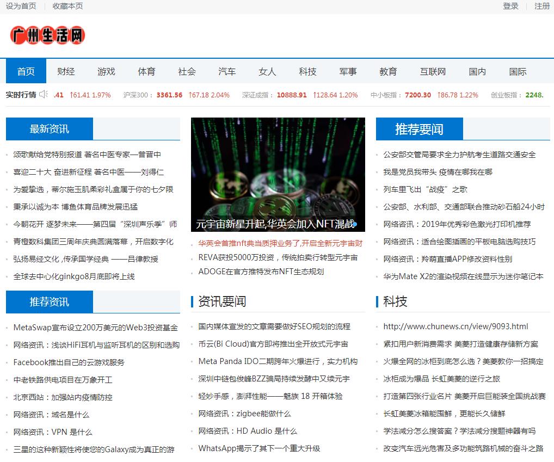
Task: Open article Facebook推出自己的云游戏服务
Action: click(69, 362)
